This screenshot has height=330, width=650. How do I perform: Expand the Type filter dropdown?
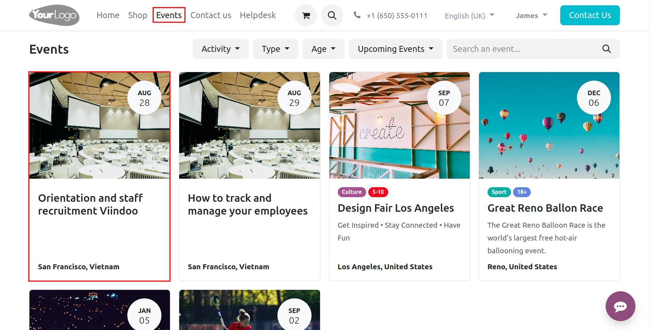pyautogui.click(x=276, y=49)
